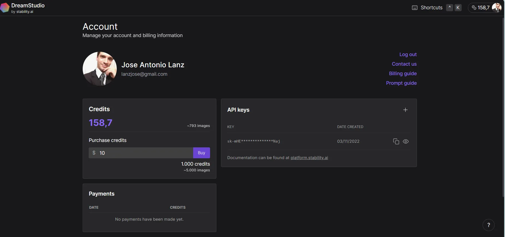
Task: Click the K shortcut key badge
Action: coord(458,8)
